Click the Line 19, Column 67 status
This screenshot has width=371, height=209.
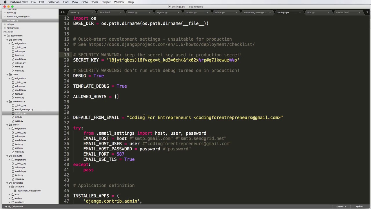click(13, 207)
